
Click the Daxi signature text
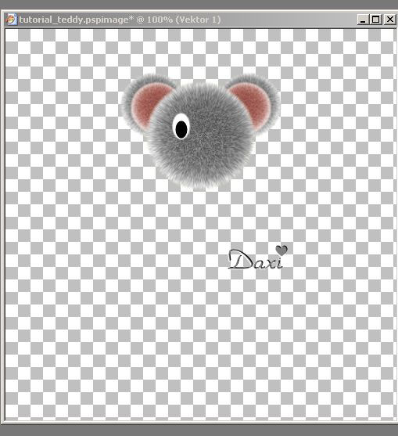click(x=256, y=260)
